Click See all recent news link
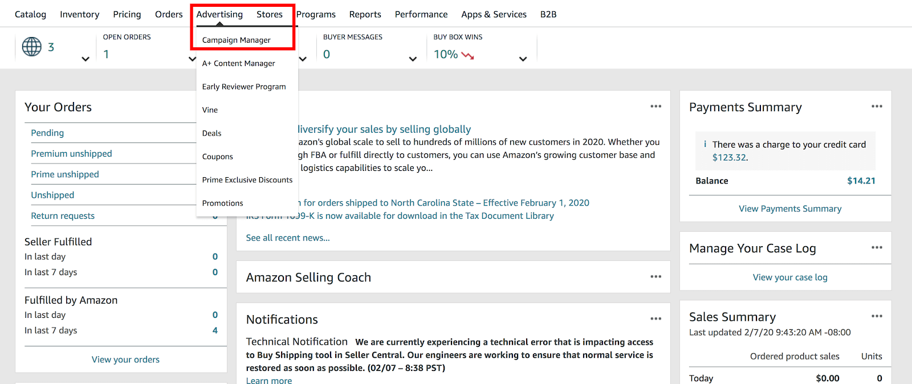 coord(288,238)
